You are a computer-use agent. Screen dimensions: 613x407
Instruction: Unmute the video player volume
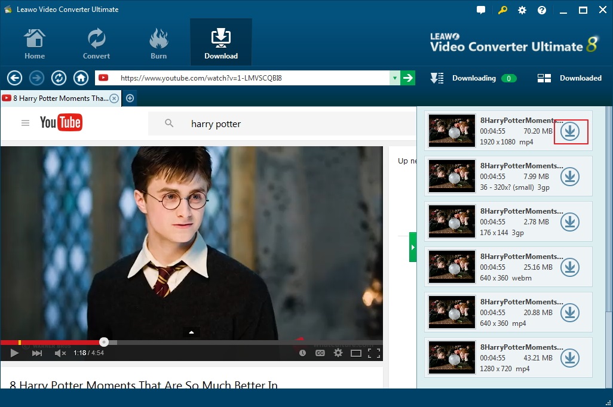click(60, 353)
